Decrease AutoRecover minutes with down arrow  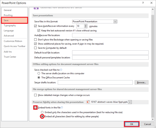(x=86, y=27)
